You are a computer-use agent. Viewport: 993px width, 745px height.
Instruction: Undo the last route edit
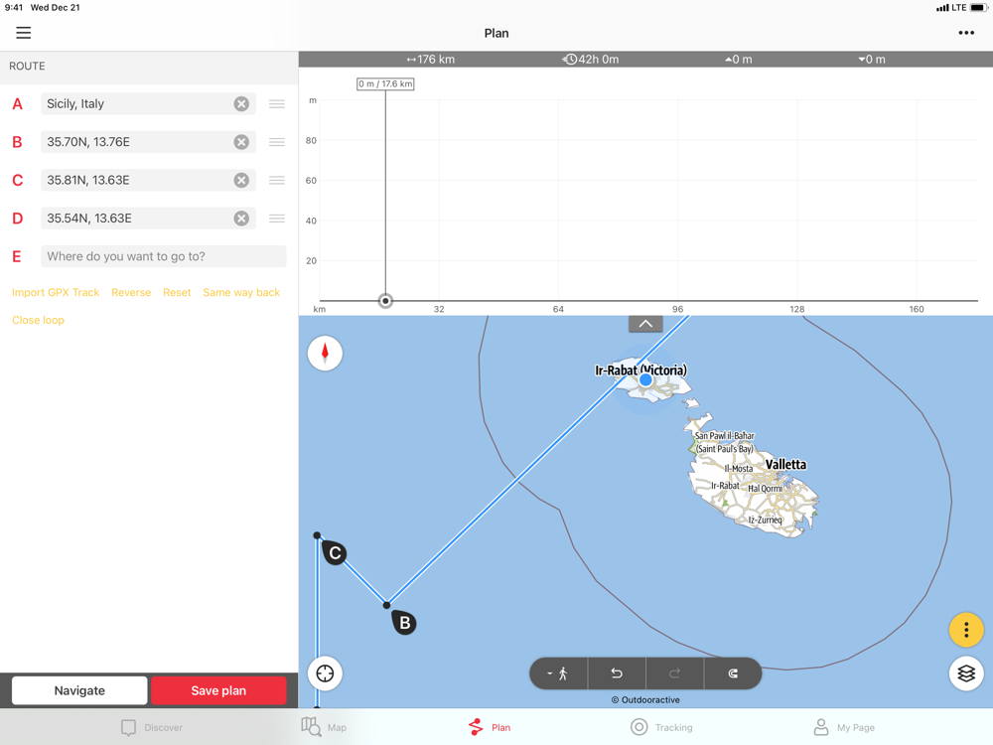(617, 673)
